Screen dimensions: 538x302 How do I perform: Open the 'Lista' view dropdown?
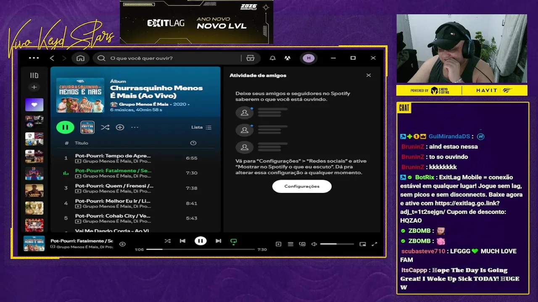point(201,127)
